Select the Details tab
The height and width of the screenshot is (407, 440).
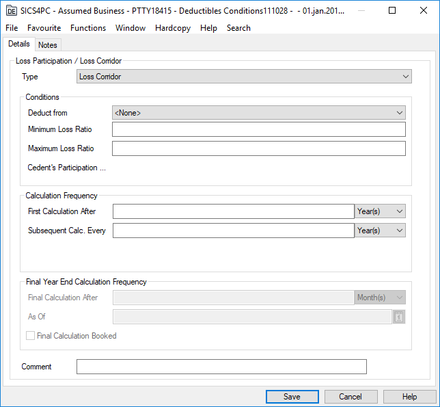coord(19,44)
